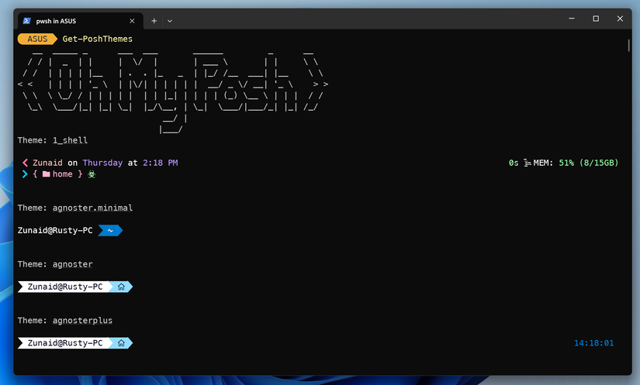The height and width of the screenshot is (385, 640).
Task: Open the new tab profile dropdown
Action: tap(170, 21)
